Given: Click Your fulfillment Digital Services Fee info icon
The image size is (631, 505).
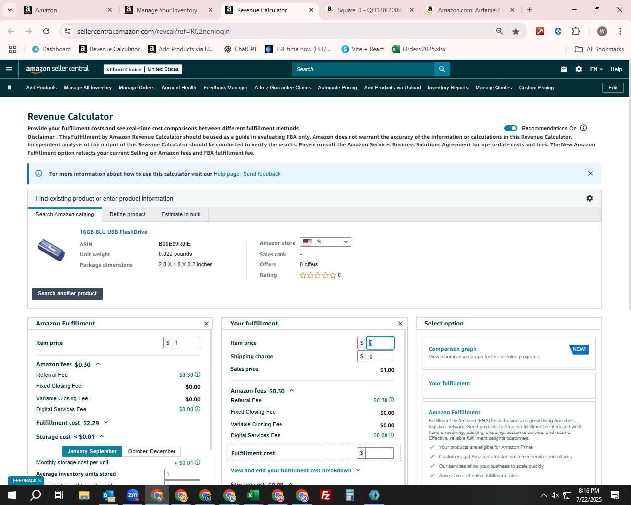Looking at the screenshot, I should [x=391, y=435].
